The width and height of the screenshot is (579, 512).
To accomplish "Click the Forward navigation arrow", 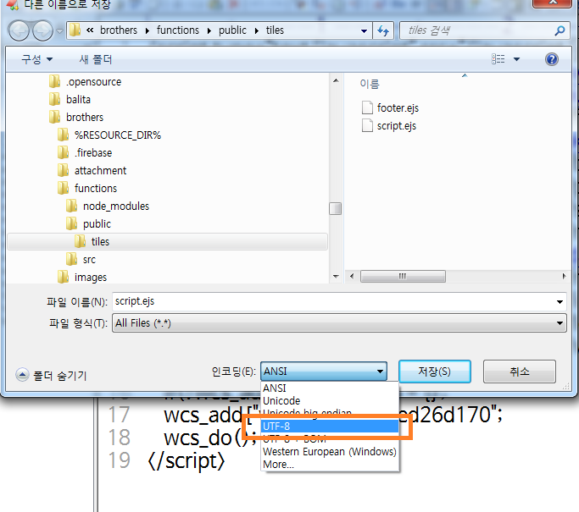I will coord(43,30).
